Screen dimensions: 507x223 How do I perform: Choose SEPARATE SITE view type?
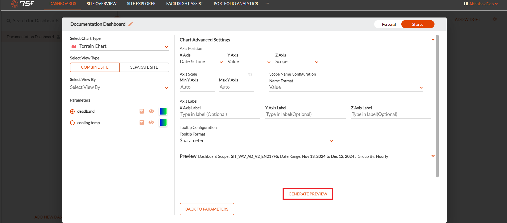point(144,67)
